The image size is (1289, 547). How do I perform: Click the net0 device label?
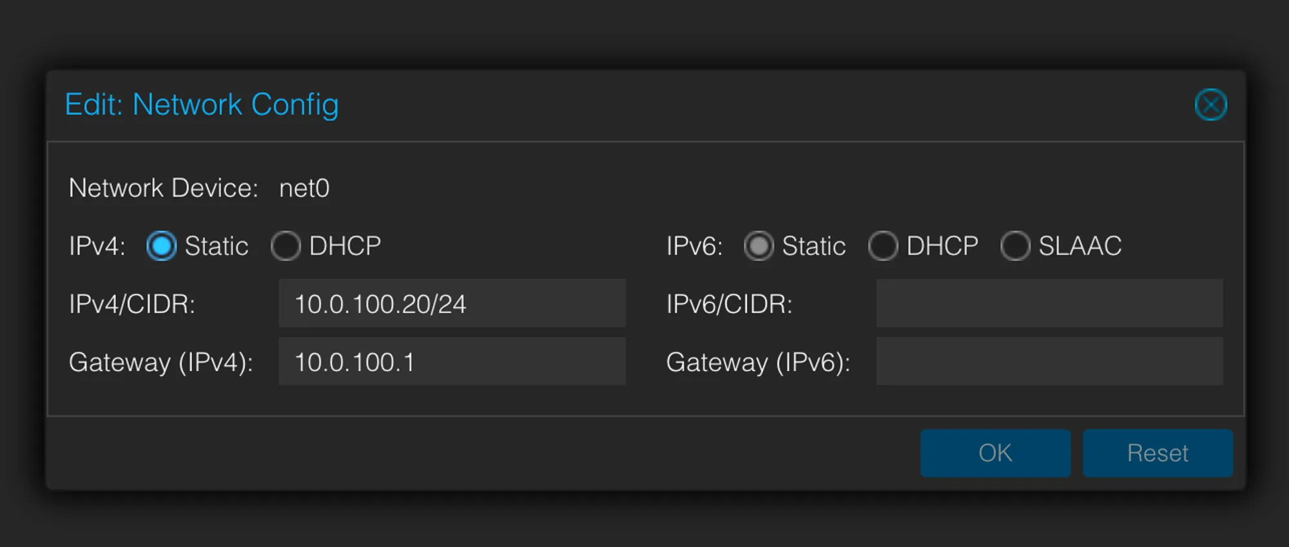coord(304,187)
